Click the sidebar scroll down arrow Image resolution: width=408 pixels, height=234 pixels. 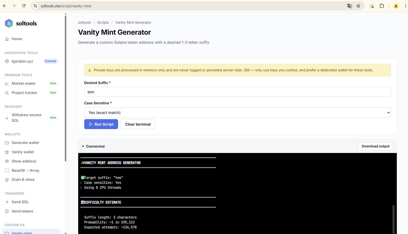click(65, 233)
